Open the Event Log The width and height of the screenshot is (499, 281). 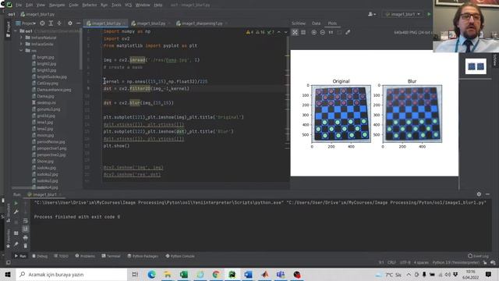478,256
